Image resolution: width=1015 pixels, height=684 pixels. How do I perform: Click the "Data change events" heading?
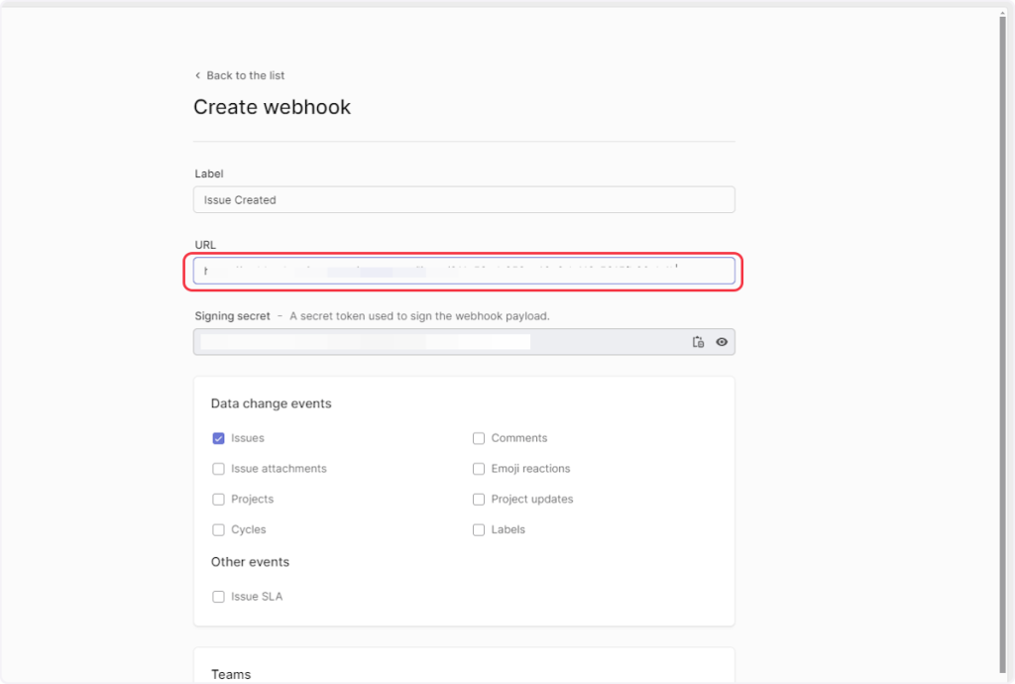click(271, 403)
